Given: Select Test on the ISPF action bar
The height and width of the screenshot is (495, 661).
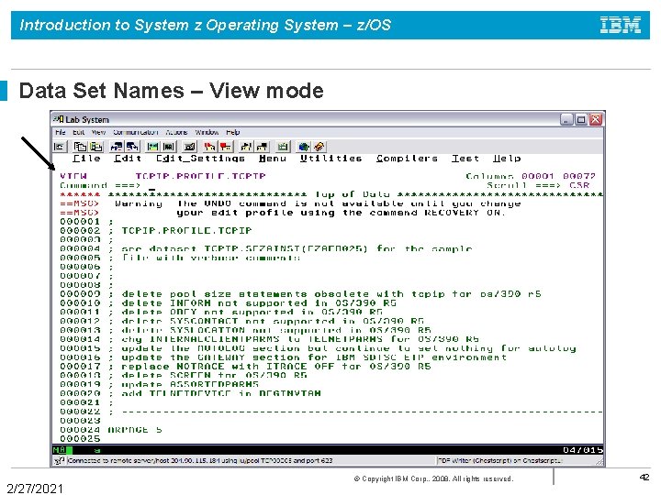Looking at the screenshot, I should [465, 159].
